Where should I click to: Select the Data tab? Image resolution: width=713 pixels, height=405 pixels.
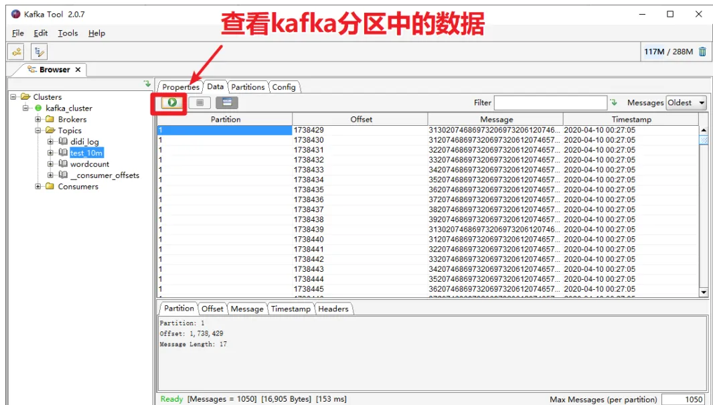[x=215, y=86]
